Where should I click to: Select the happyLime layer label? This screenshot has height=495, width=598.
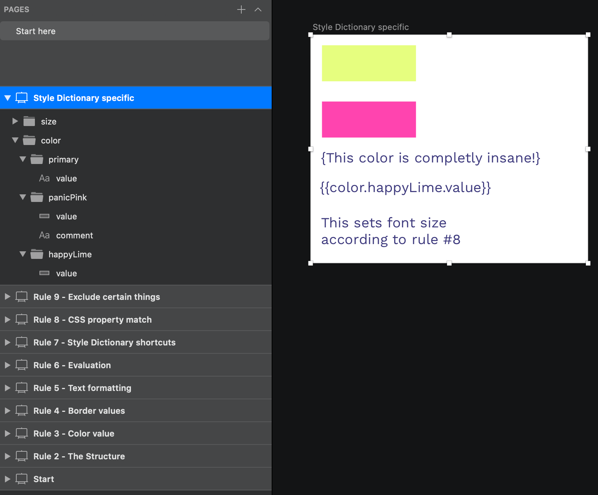(x=70, y=254)
